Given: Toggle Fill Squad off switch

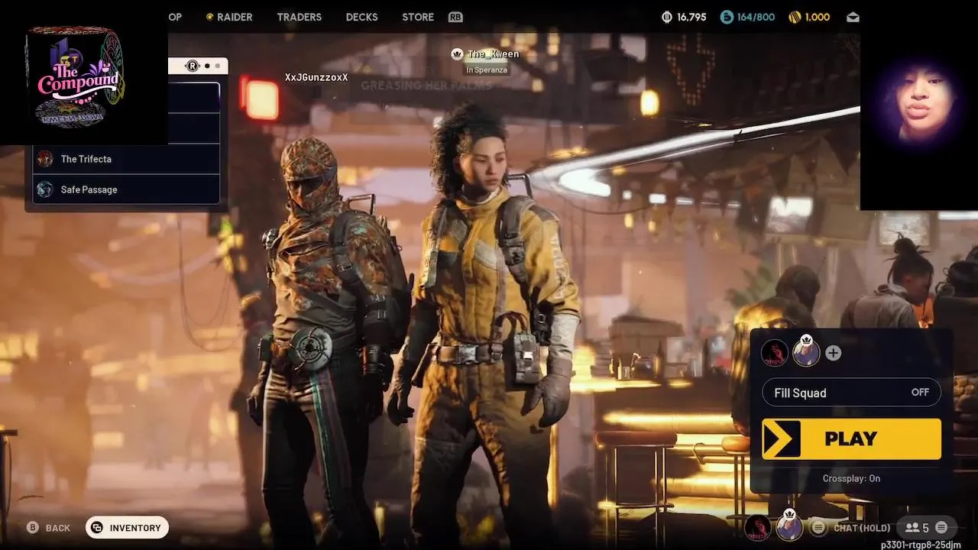Looking at the screenshot, I should [x=851, y=393].
